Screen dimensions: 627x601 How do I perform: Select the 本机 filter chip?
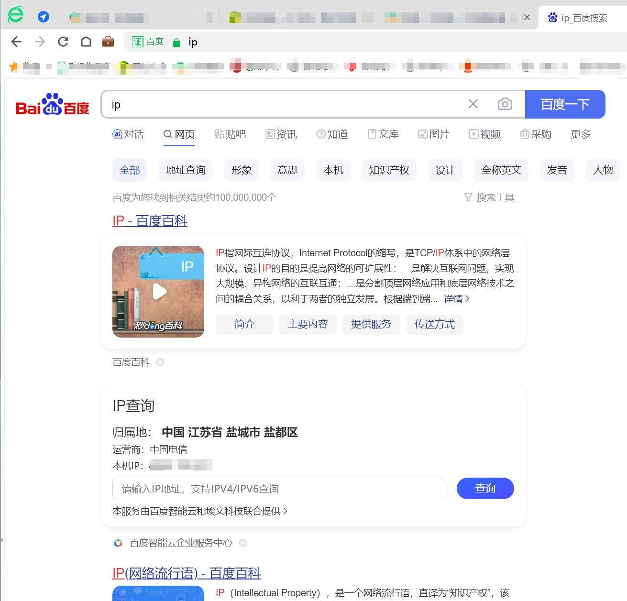coord(333,170)
